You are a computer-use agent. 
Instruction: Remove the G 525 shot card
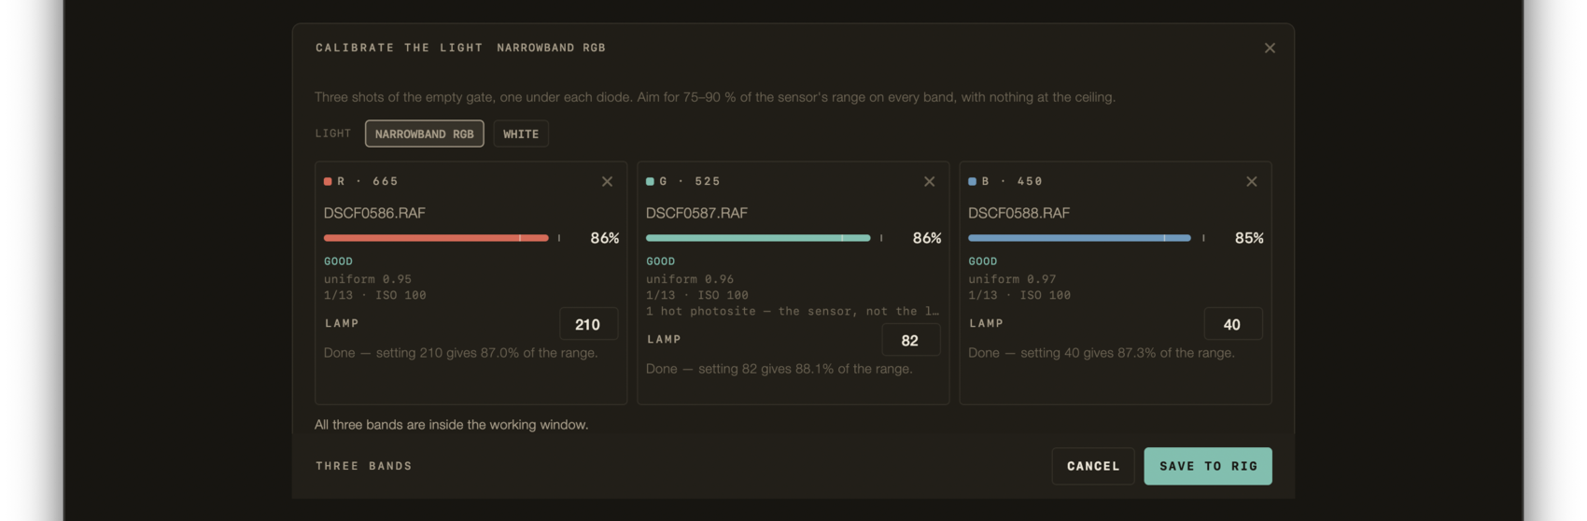(929, 181)
